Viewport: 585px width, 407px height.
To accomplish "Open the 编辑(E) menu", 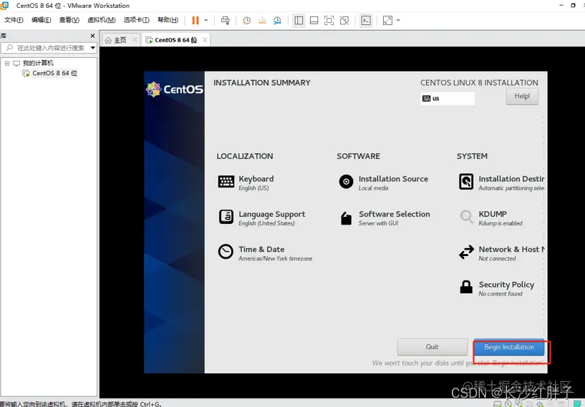I will tap(41, 20).
